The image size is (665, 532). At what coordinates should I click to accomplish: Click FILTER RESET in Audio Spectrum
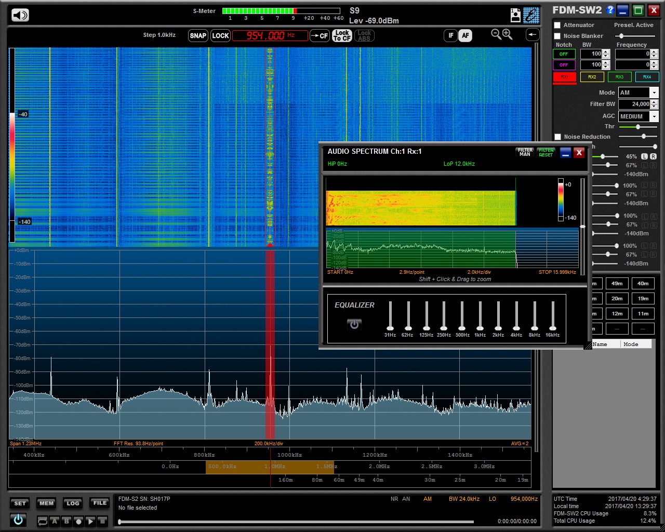coord(546,152)
